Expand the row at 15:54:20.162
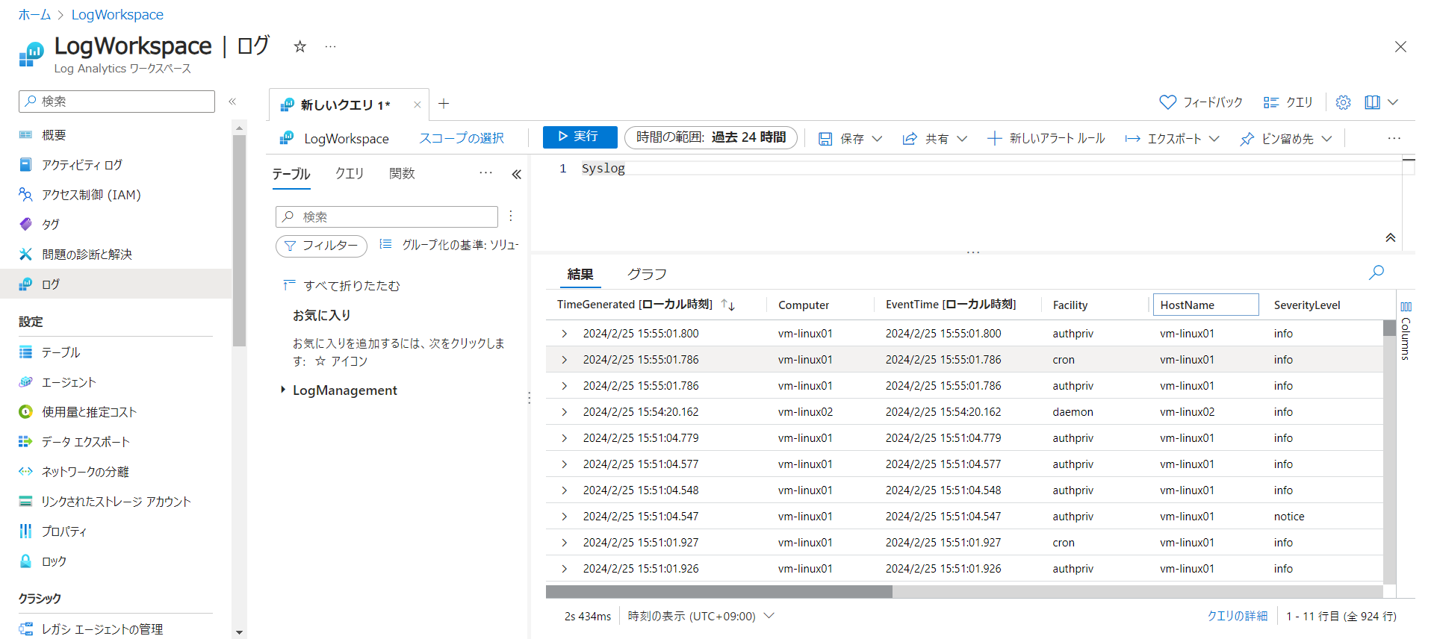This screenshot has width=1434, height=639. point(564,412)
